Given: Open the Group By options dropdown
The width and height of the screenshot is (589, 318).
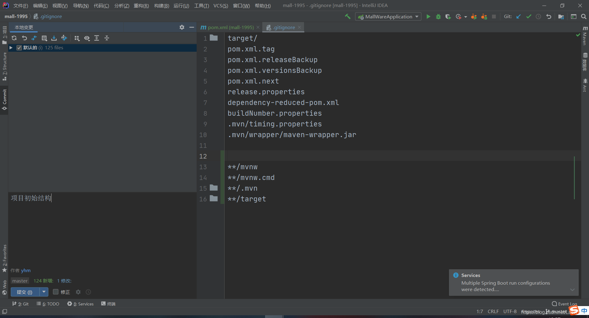Looking at the screenshot, I should tap(77, 38).
